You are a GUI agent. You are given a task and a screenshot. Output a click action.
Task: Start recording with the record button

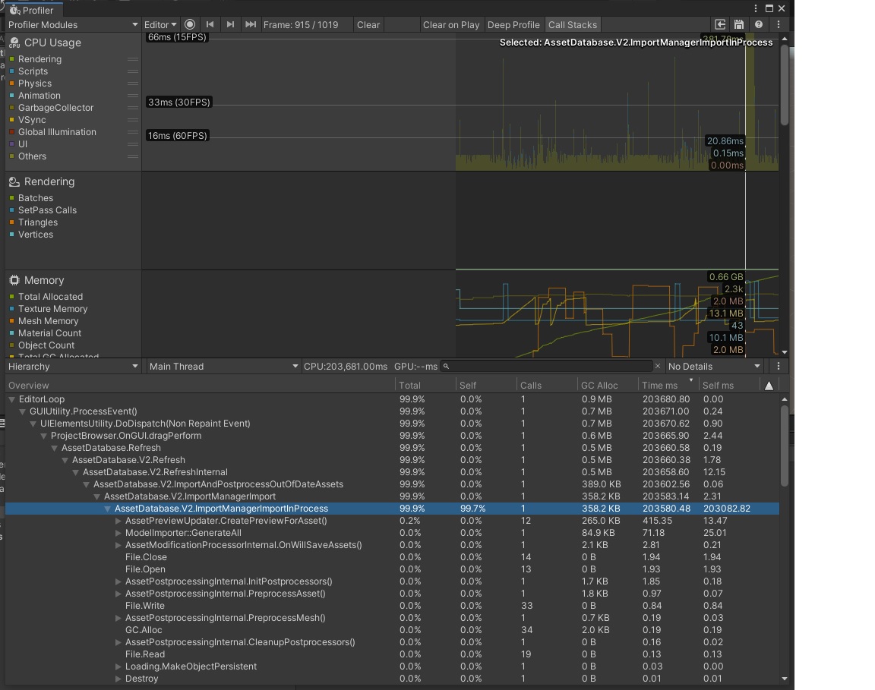pos(189,24)
